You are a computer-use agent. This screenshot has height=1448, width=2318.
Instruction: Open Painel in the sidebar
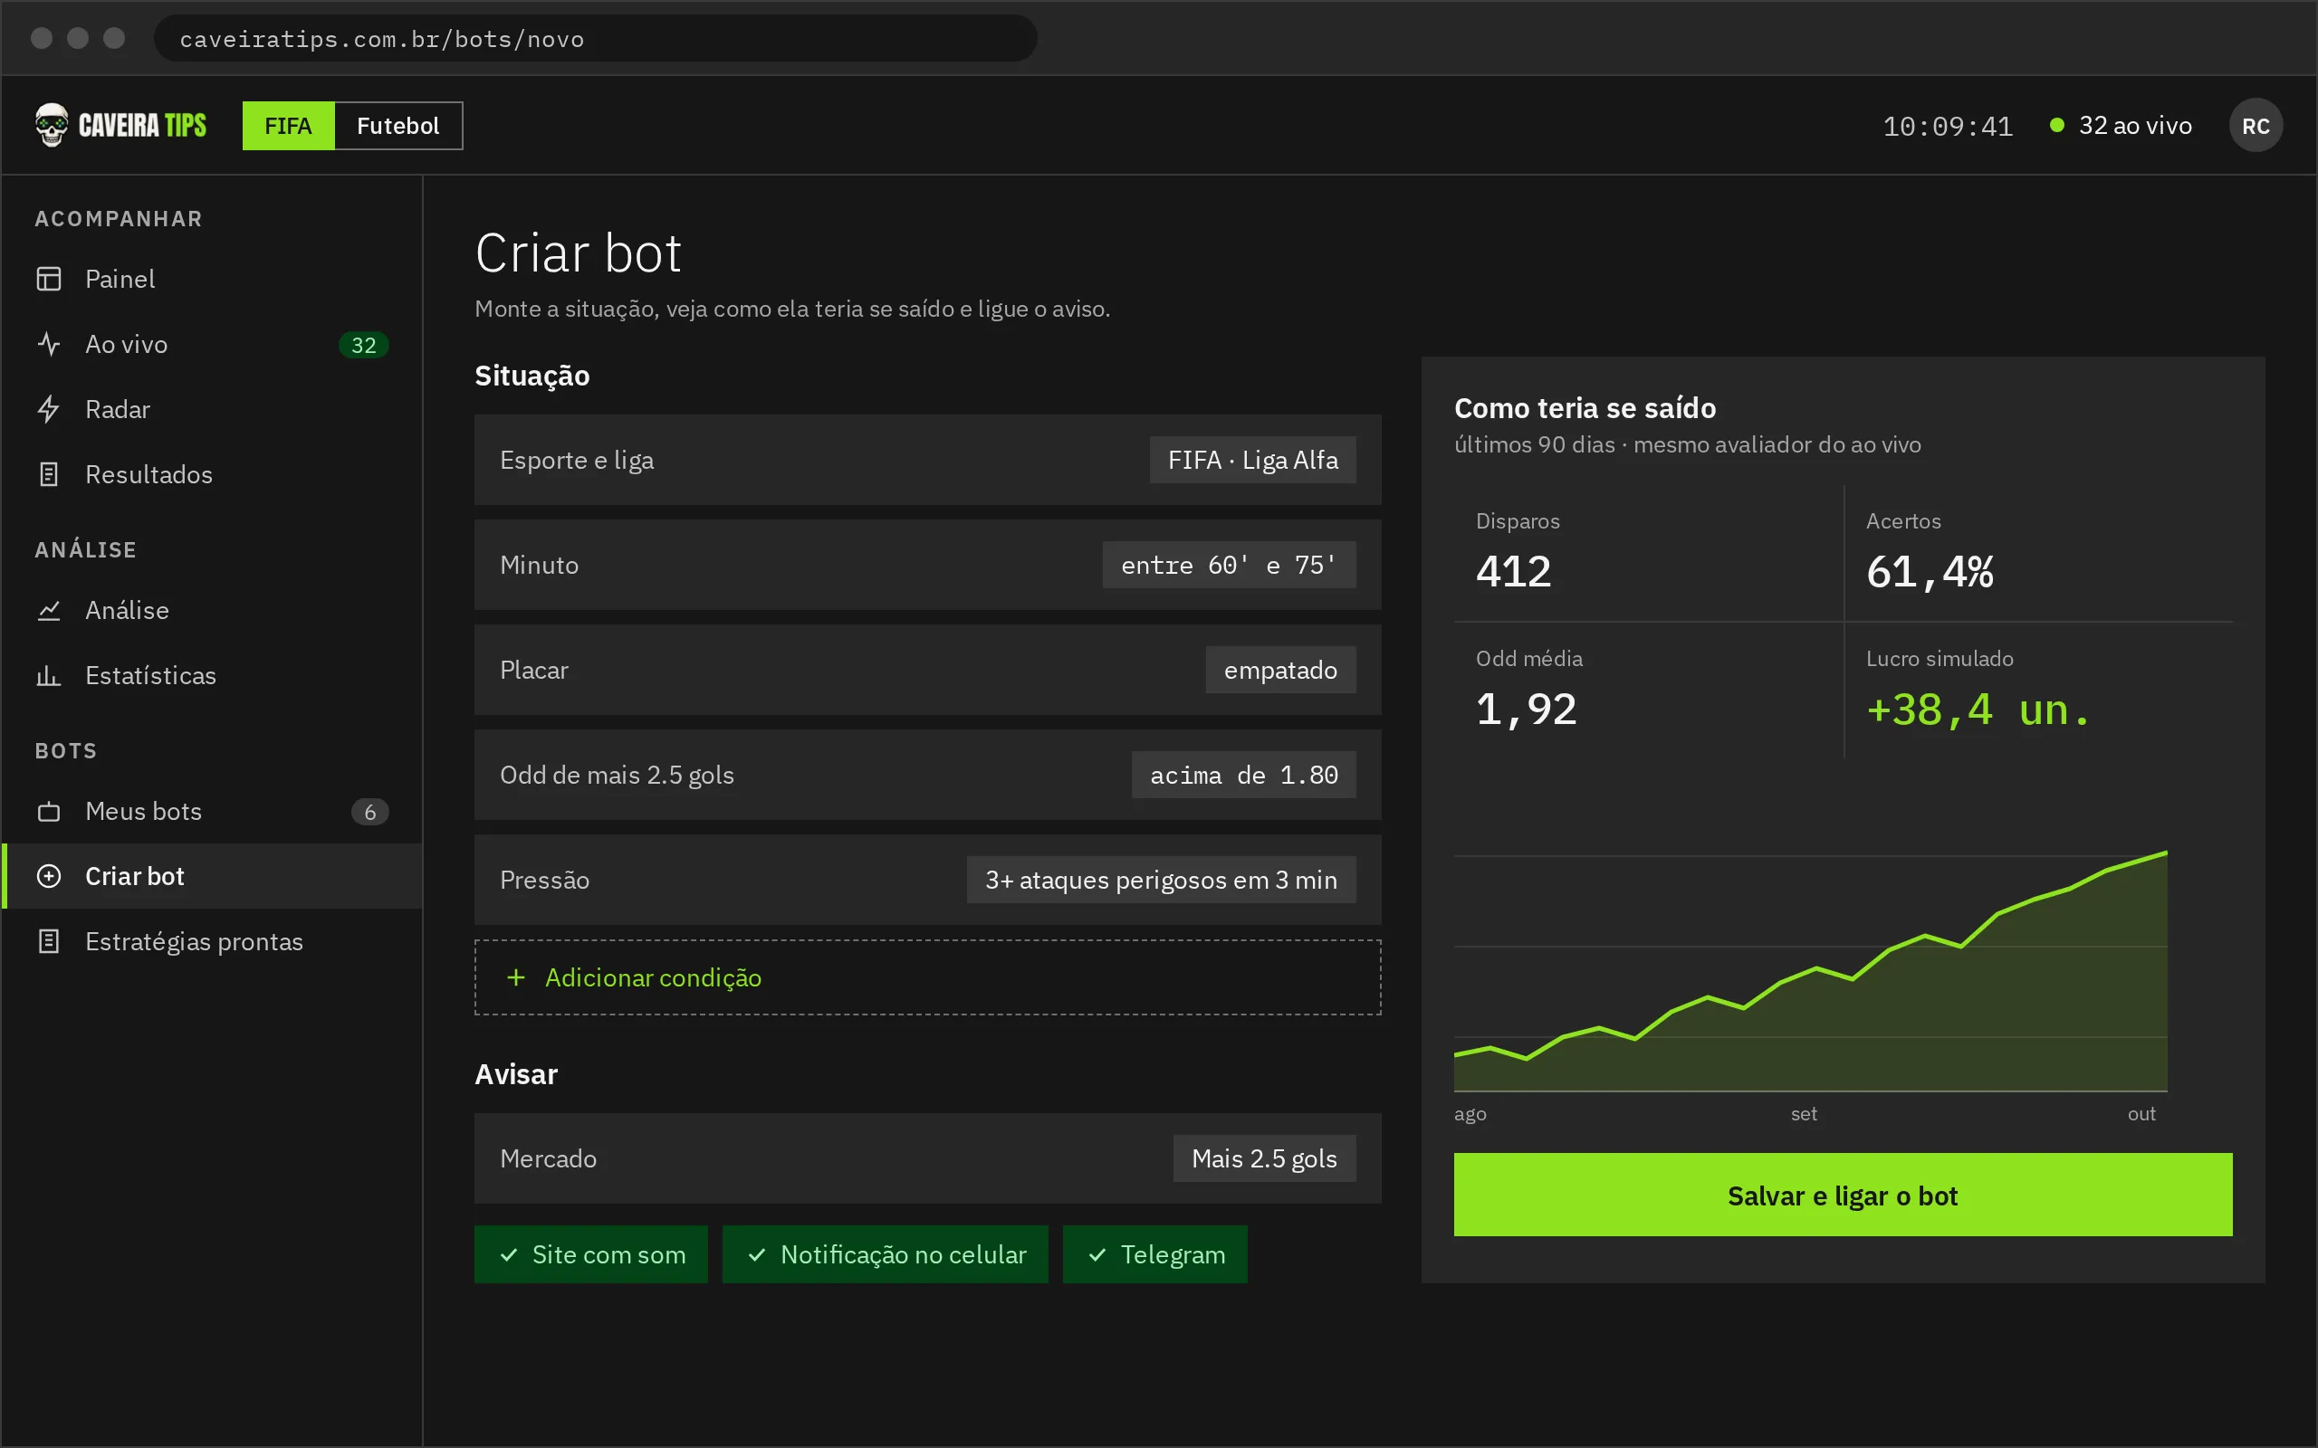213,279
